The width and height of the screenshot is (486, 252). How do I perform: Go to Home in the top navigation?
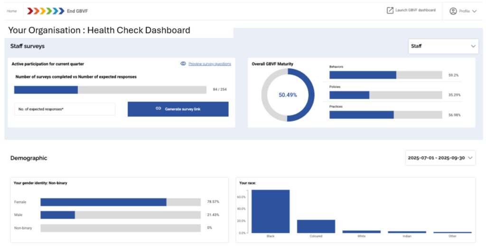pos(12,11)
